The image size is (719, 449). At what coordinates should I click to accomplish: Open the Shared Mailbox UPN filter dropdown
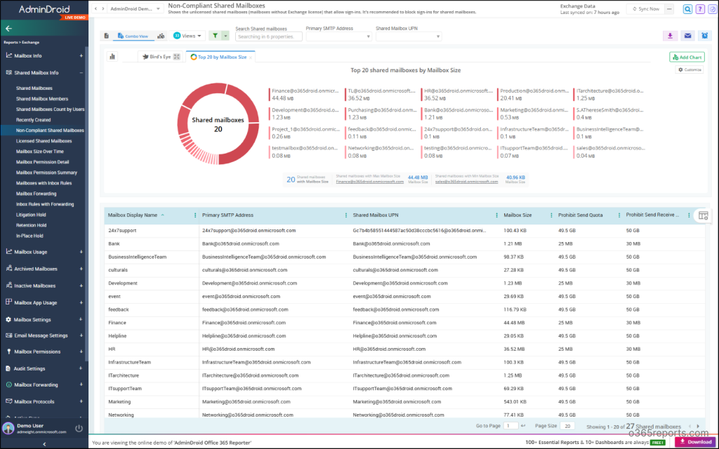coord(409,36)
